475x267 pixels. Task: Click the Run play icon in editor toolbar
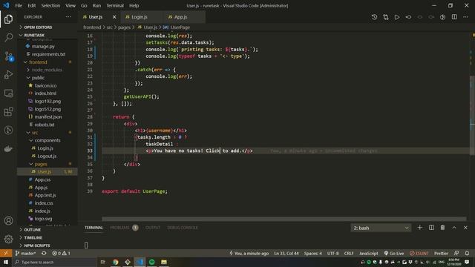pos(397,17)
